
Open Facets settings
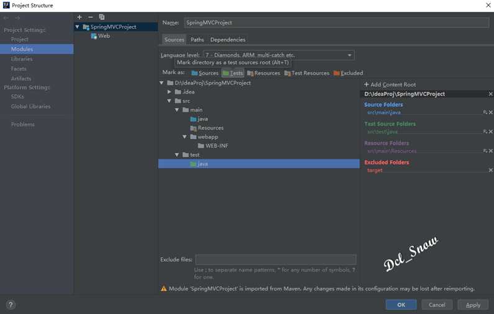point(19,69)
